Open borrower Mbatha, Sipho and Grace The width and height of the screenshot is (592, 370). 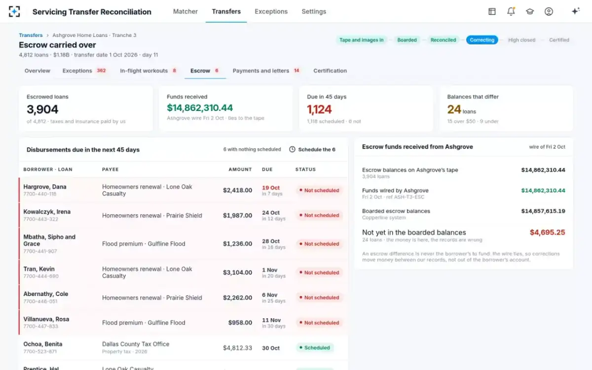(49, 240)
